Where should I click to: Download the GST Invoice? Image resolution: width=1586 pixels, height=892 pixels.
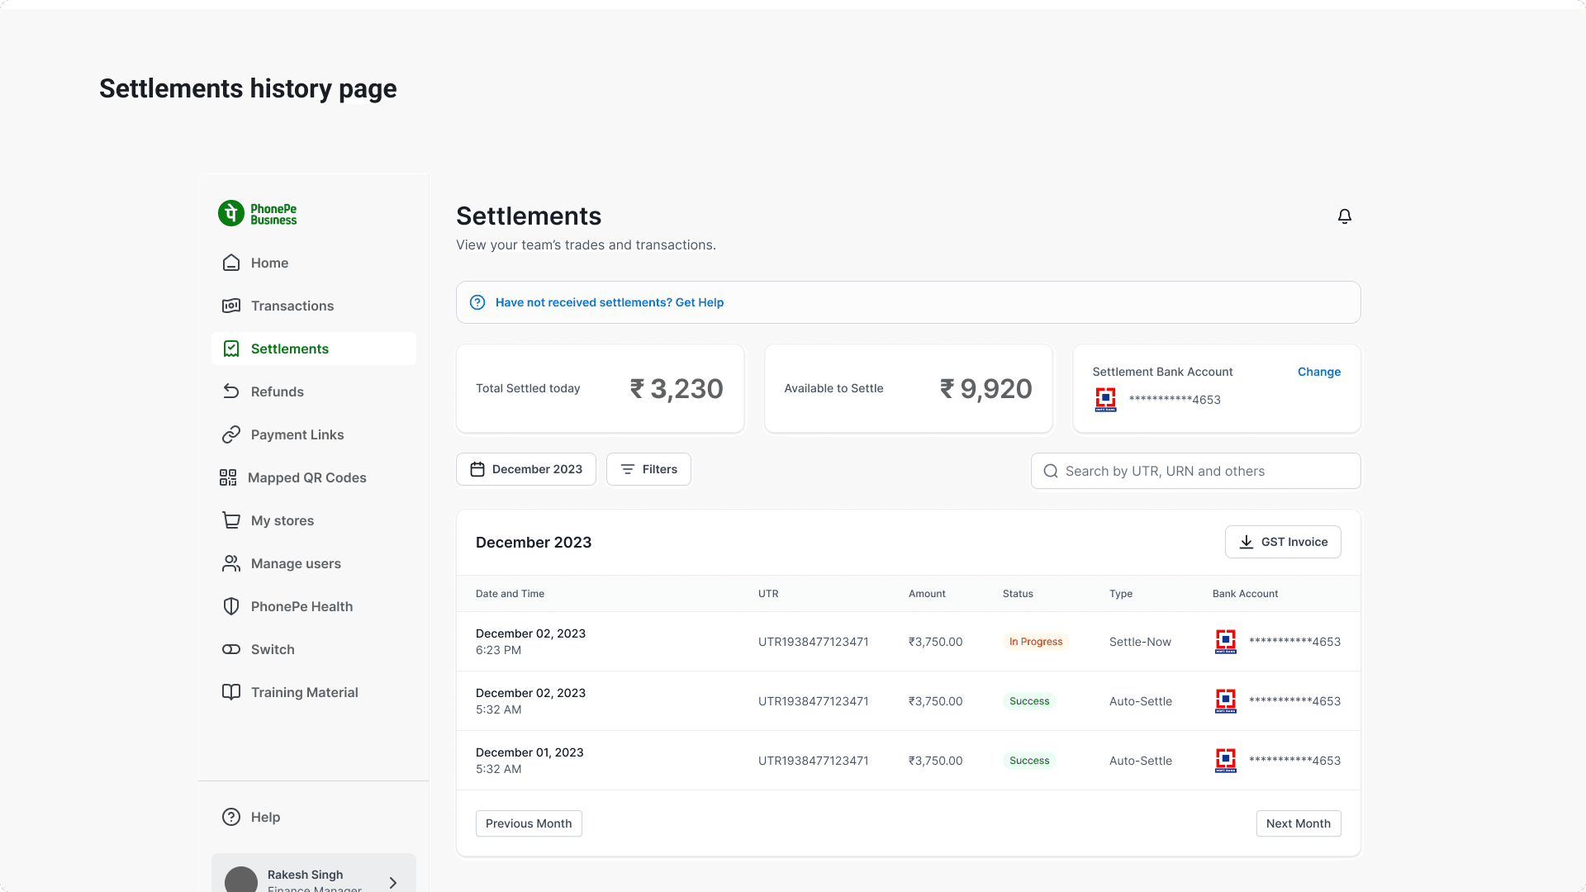click(1283, 542)
